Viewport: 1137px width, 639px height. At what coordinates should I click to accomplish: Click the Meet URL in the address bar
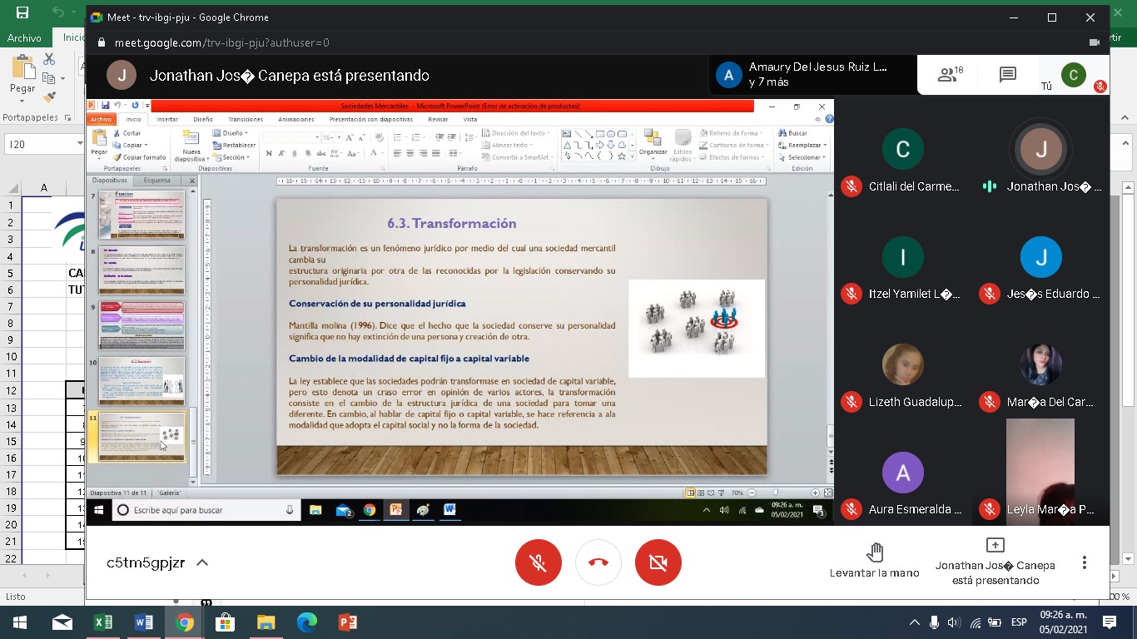[221, 42]
